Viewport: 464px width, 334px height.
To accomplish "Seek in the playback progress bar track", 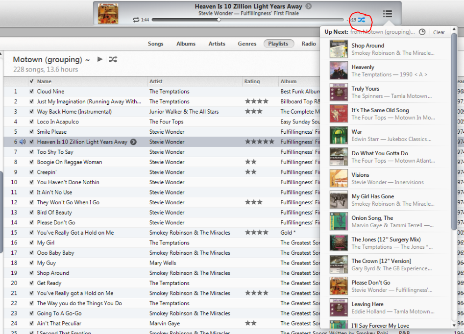I will tap(248, 20).
